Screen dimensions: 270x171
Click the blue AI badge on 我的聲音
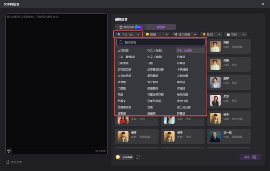click(138, 27)
